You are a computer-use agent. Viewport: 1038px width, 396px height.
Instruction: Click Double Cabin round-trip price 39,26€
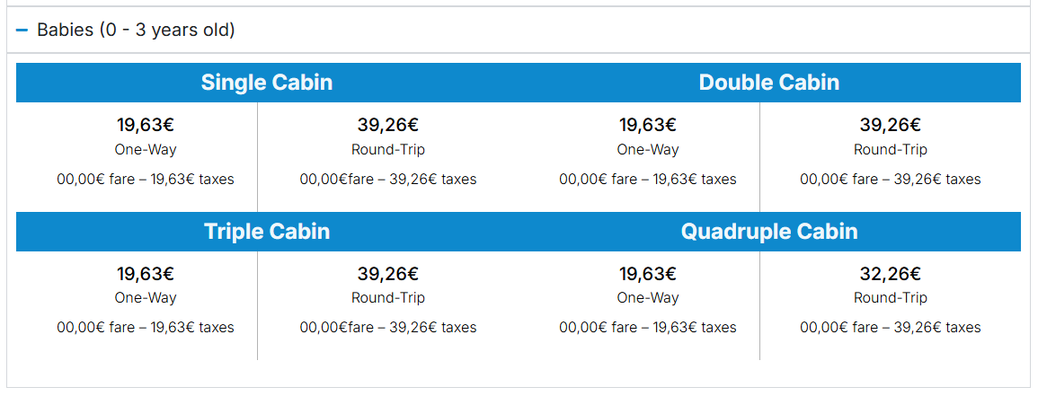click(891, 125)
